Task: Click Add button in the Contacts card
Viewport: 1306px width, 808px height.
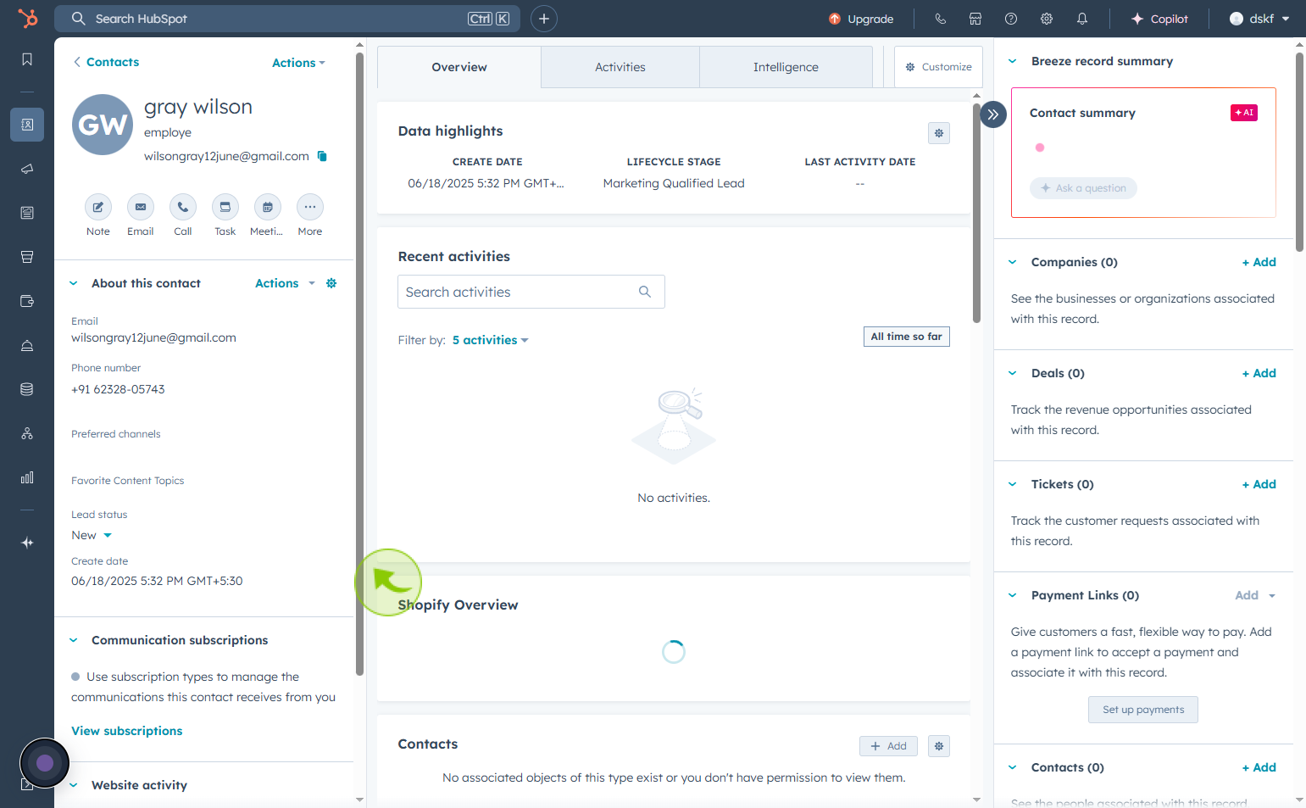Action: coord(888,746)
